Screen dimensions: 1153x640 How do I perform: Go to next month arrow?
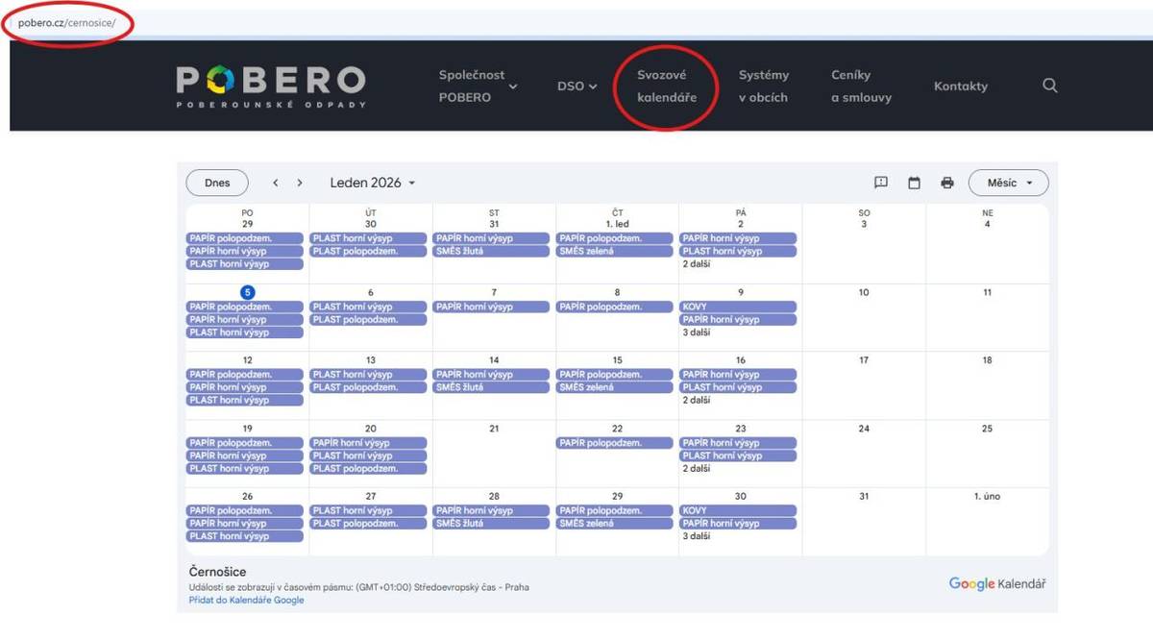coord(300,183)
